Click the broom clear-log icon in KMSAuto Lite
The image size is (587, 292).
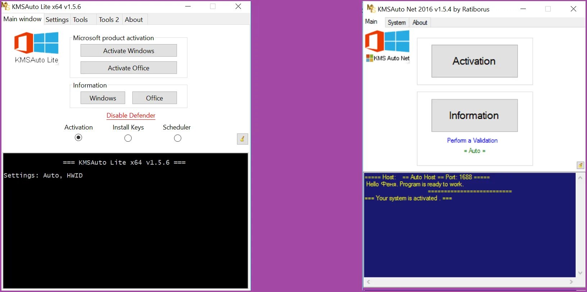click(x=242, y=139)
